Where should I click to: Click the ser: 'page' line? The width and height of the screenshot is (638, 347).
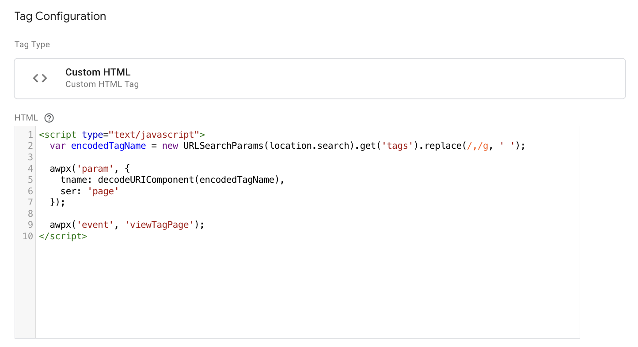pyautogui.click(x=90, y=191)
